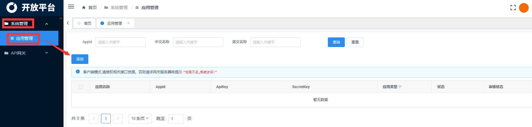Click the 查询 search button
Screen dimensions: 532x127
click(336, 42)
